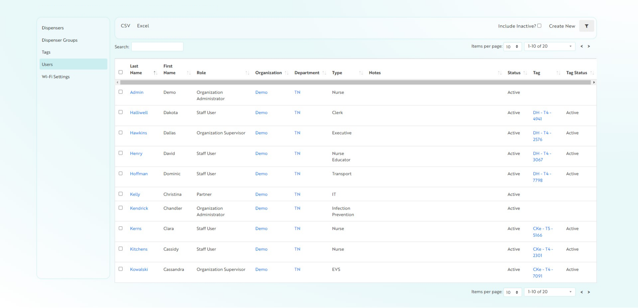
Task: Open top Items per page dropdown
Action: 512,47
